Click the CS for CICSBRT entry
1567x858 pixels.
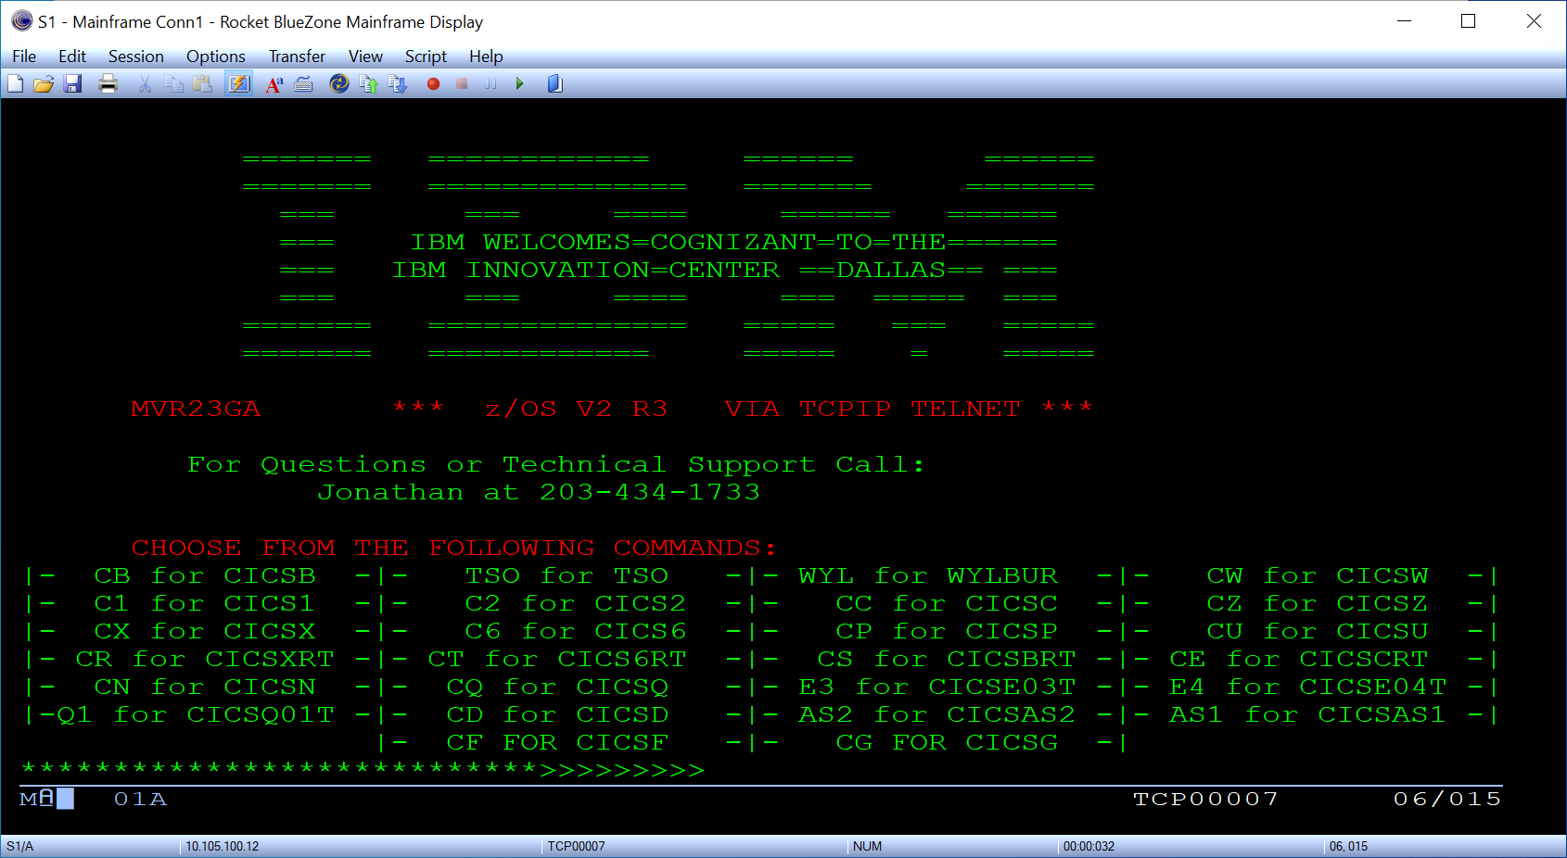pyautogui.click(x=947, y=660)
